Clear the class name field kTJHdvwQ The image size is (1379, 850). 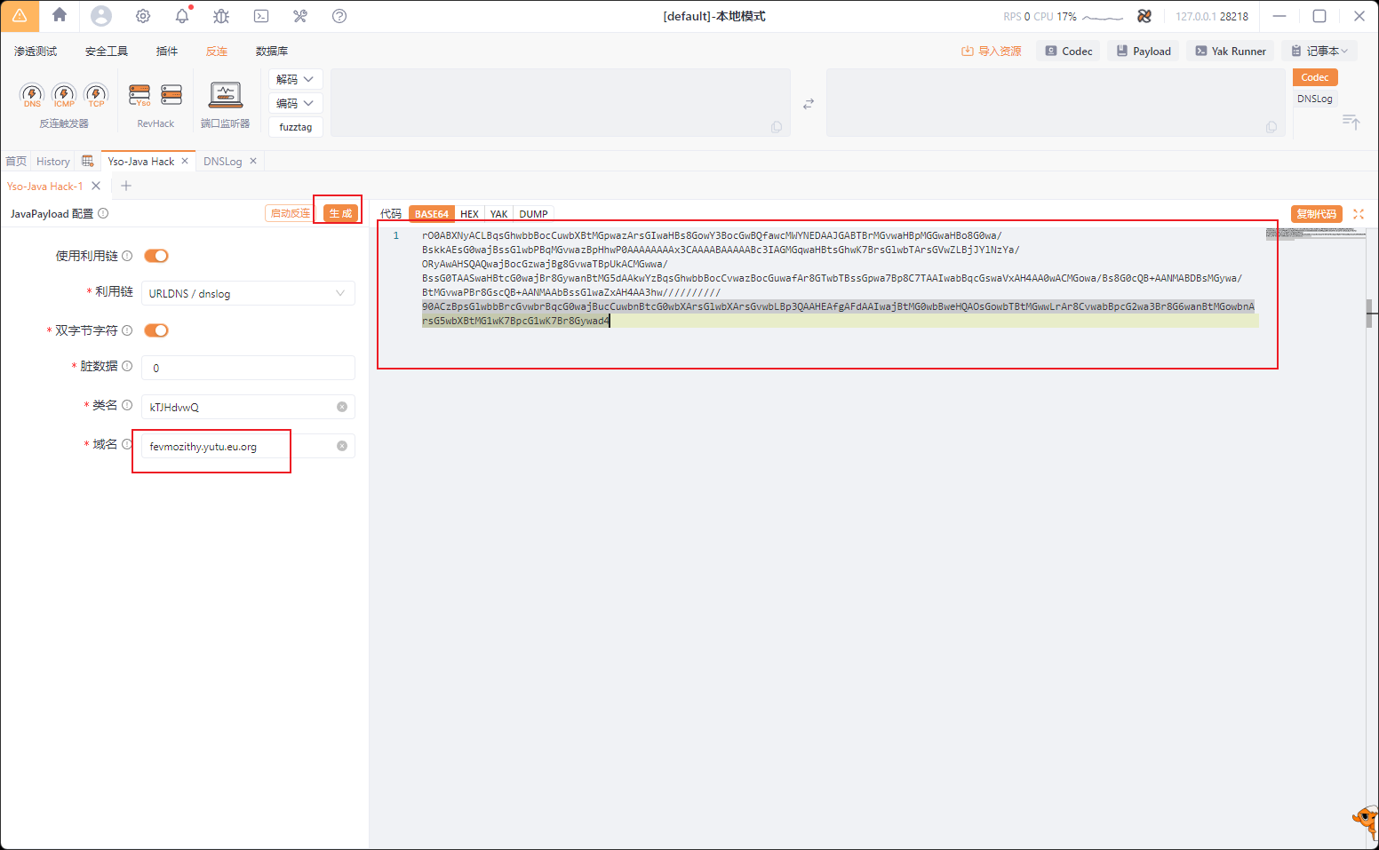pos(342,407)
